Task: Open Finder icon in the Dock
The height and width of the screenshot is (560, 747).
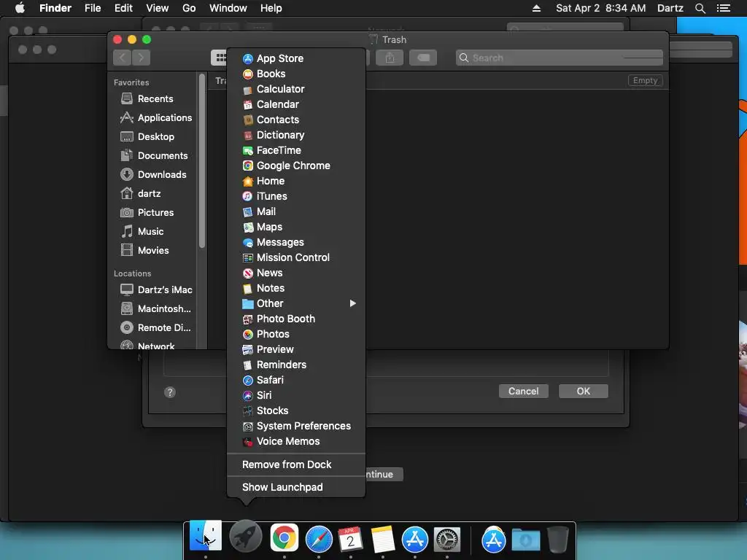Action: [205, 536]
